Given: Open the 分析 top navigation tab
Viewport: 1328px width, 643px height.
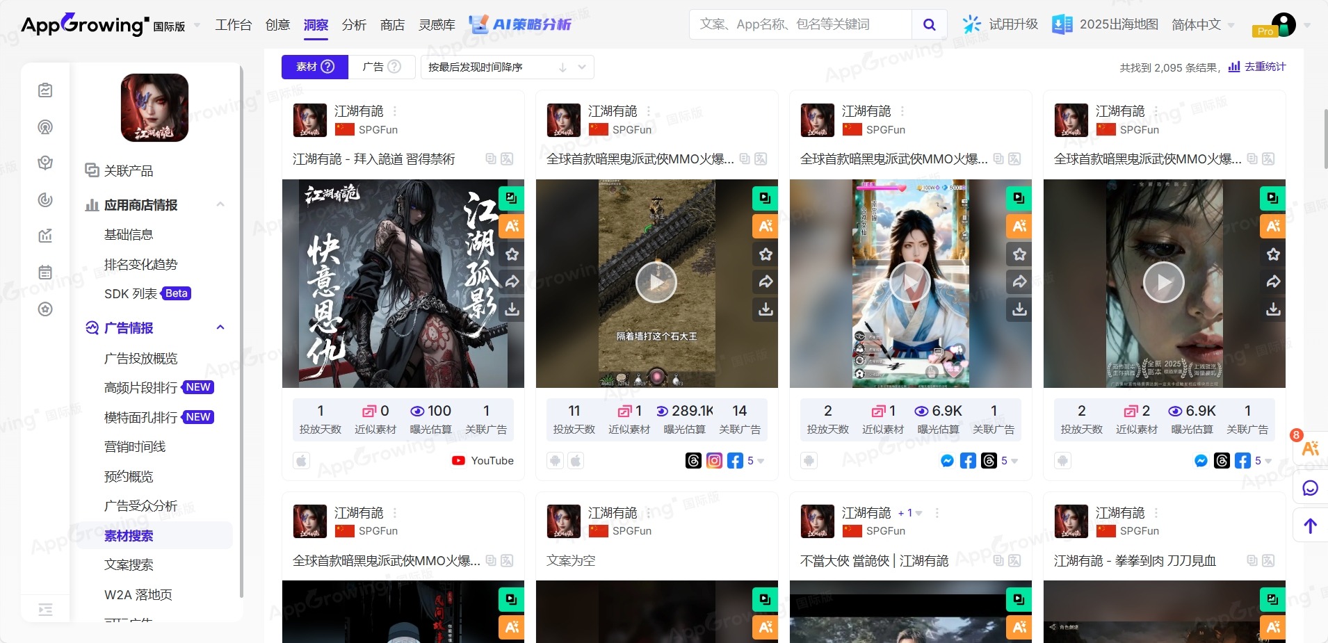Looking at the screenshot, I should [354, 25].
